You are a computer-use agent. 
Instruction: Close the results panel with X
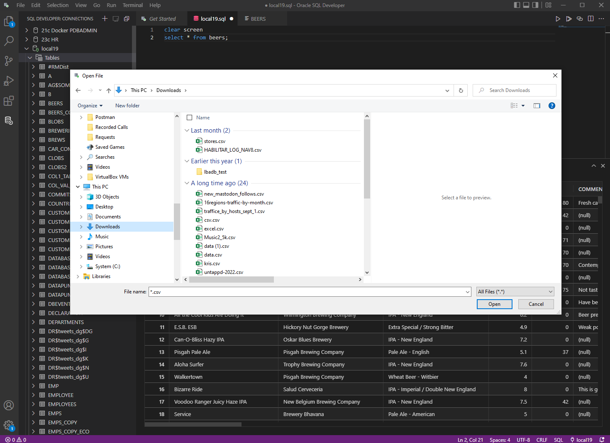[x=603, y=166]
